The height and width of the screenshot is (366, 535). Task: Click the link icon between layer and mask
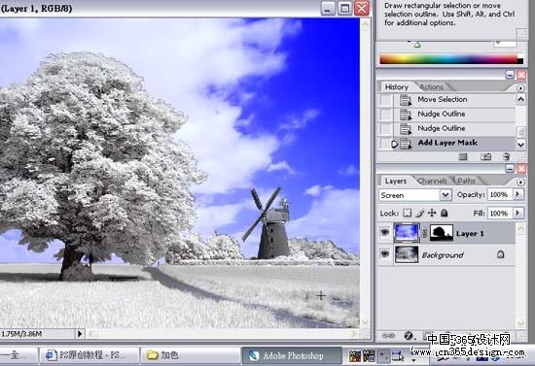(424, 234)
